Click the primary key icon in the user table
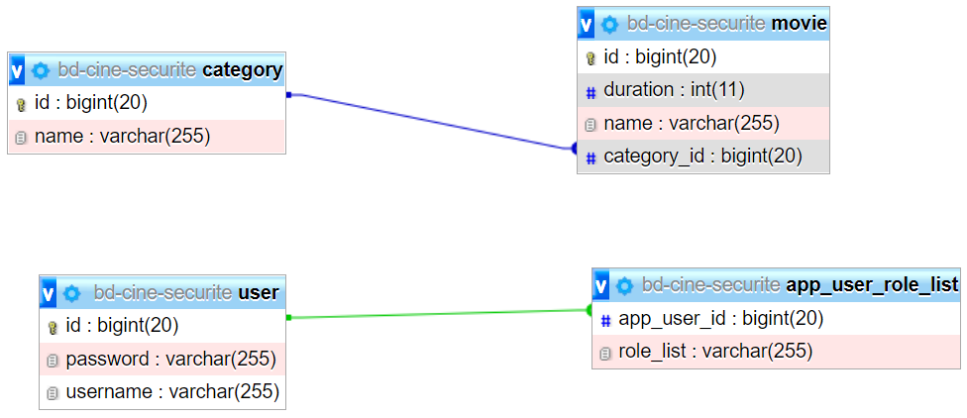The image size is (967, 418). (x=53, y=327)
